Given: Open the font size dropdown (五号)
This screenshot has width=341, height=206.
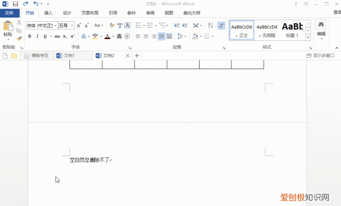Looking at the screenshot, I should [x=72, y=25].
